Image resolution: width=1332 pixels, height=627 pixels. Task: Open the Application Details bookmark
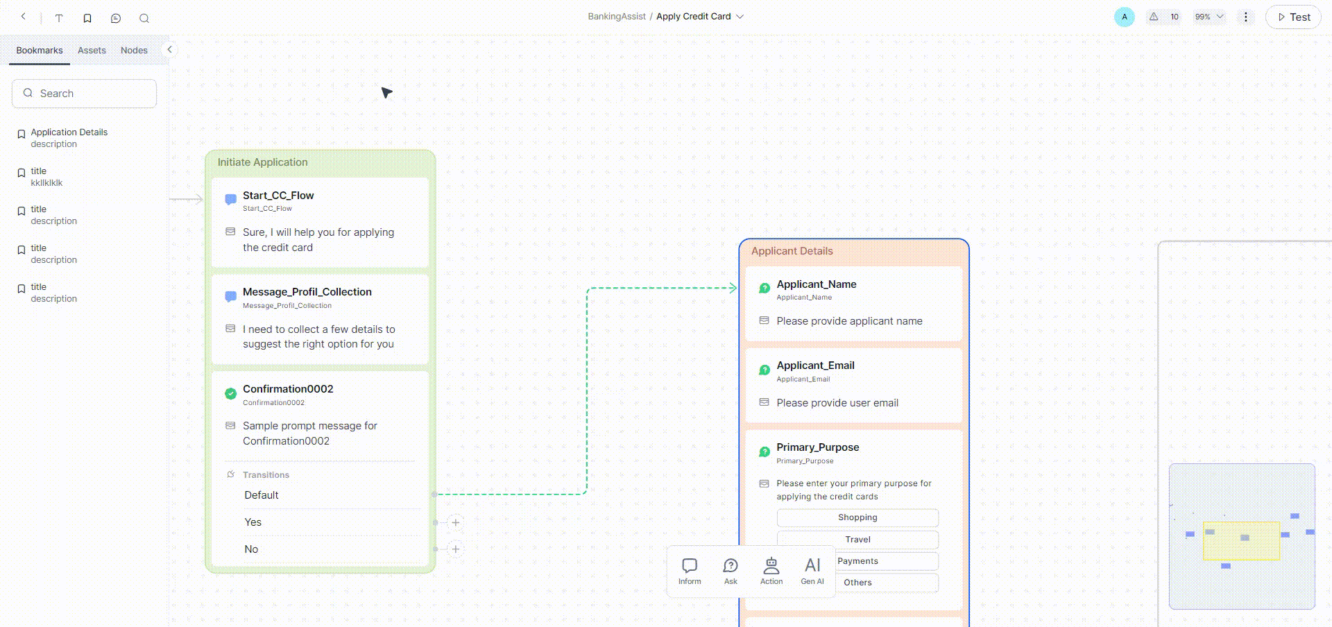[69, 132]
